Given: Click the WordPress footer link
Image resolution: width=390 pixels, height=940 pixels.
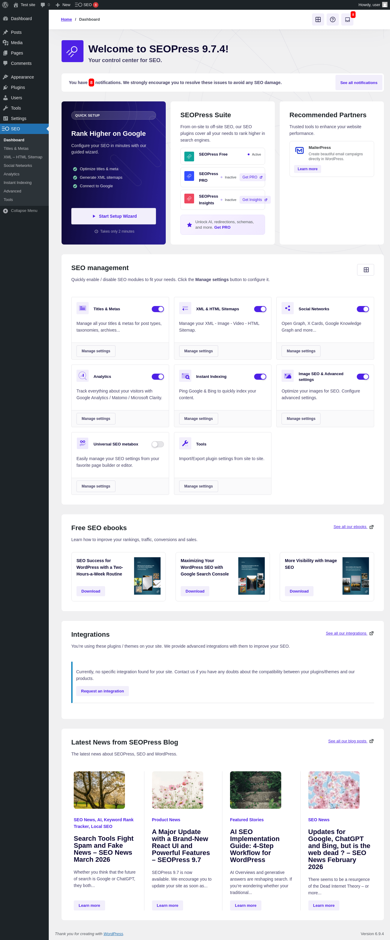Looking at the screenshot, I should tap(113, 934).
